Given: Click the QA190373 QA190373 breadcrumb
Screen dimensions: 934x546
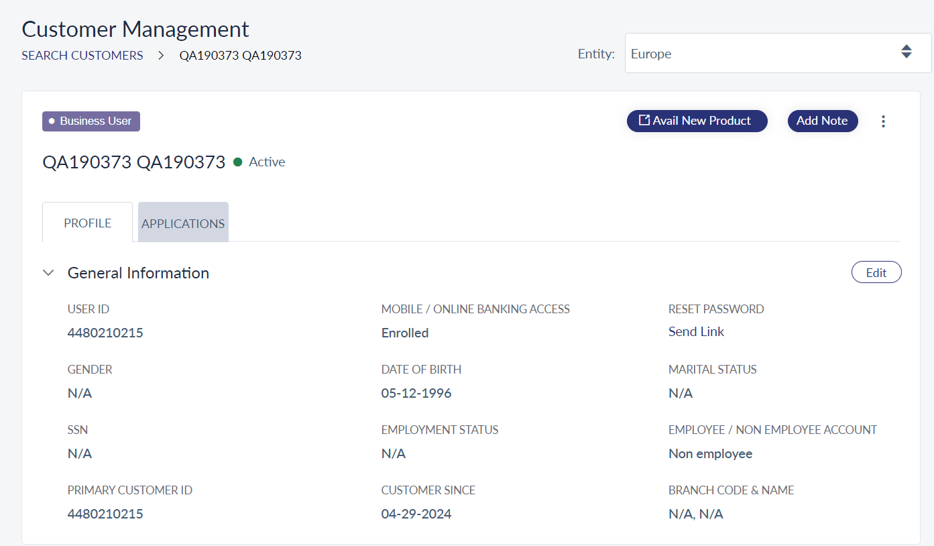Looking at the screenshot, I should point(240,56).
